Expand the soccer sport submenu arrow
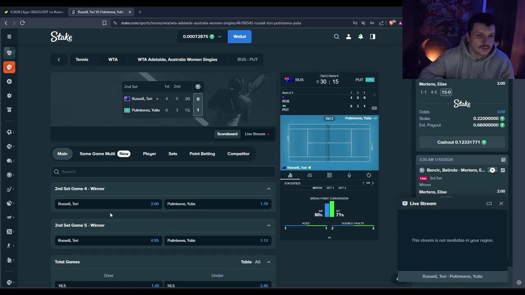 [14, 132]
